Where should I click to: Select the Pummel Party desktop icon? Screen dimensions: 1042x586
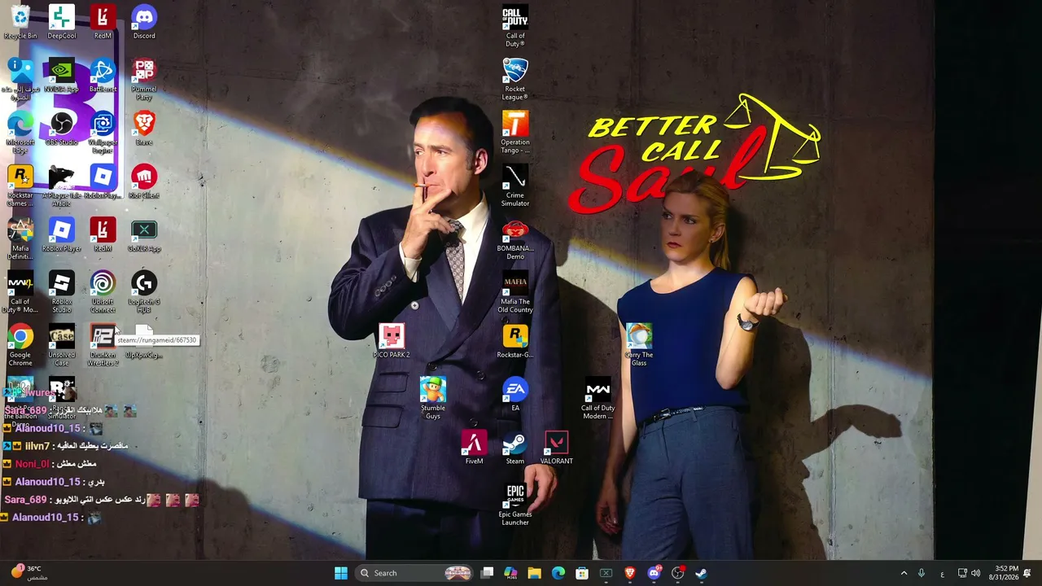coord(144,80)
